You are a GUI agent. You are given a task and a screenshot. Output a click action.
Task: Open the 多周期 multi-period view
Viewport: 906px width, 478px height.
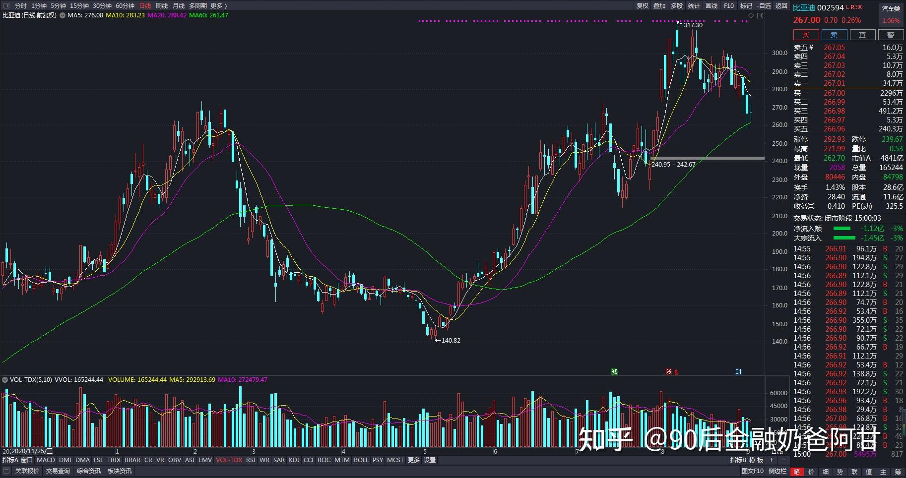pos(198,5)
